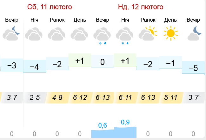Click the 0,6 precipitation bar for Saturday evening
Image resolution: width=206 pixels, height=140 pixels.
click(103, 134)
